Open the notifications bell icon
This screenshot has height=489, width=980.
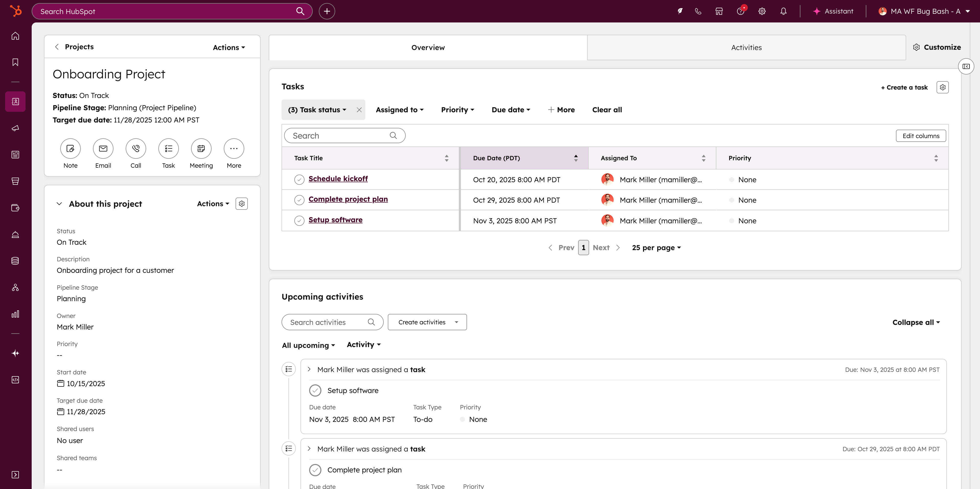click(x=783, y=11)
